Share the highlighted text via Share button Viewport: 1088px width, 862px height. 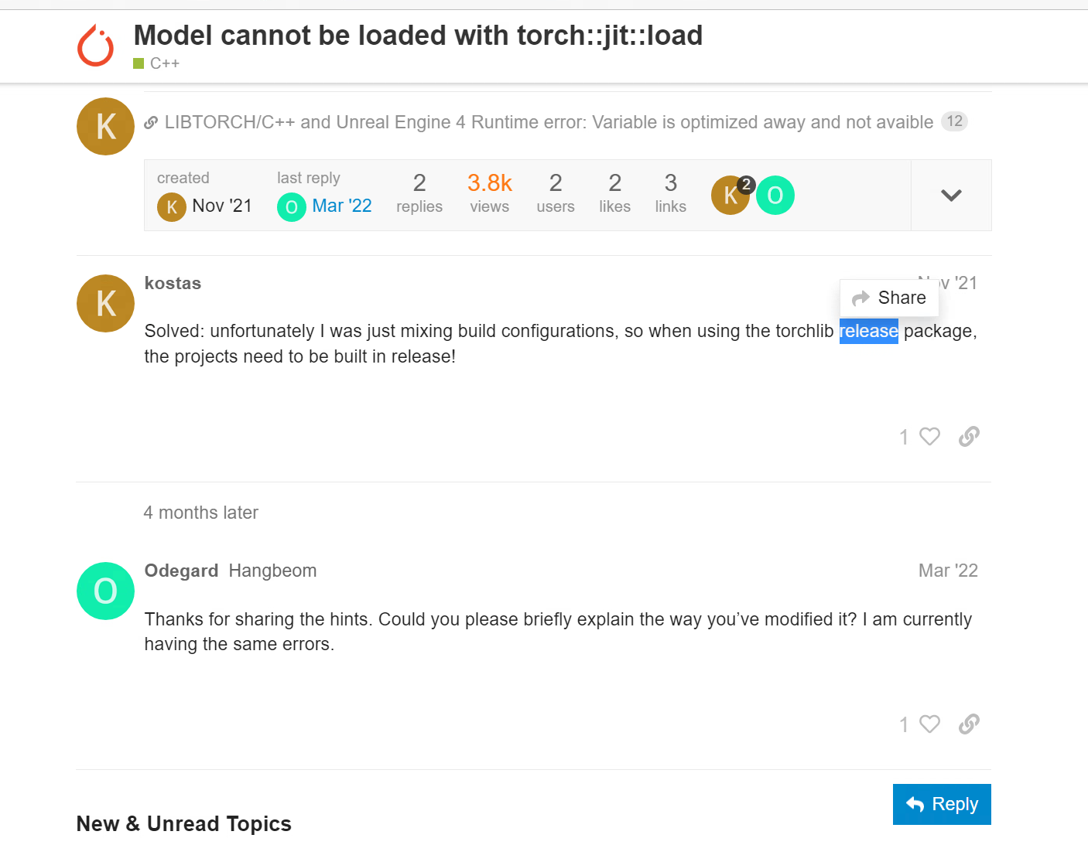tap(888, 298)
